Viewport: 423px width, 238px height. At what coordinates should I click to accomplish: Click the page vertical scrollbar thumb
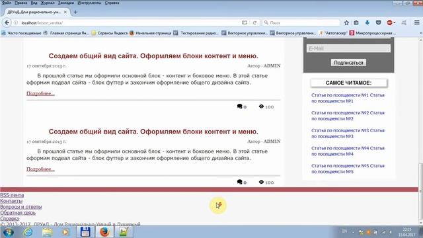pyautogui.click(x=420, y=192)
